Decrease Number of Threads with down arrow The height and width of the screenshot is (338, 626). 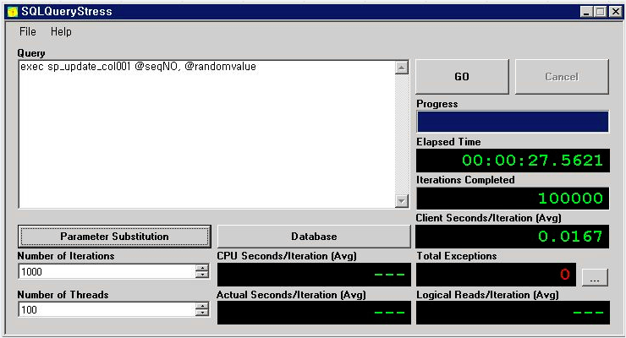202,313
